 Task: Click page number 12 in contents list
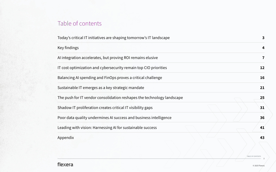pyautogui.click(x=262, y=68)
